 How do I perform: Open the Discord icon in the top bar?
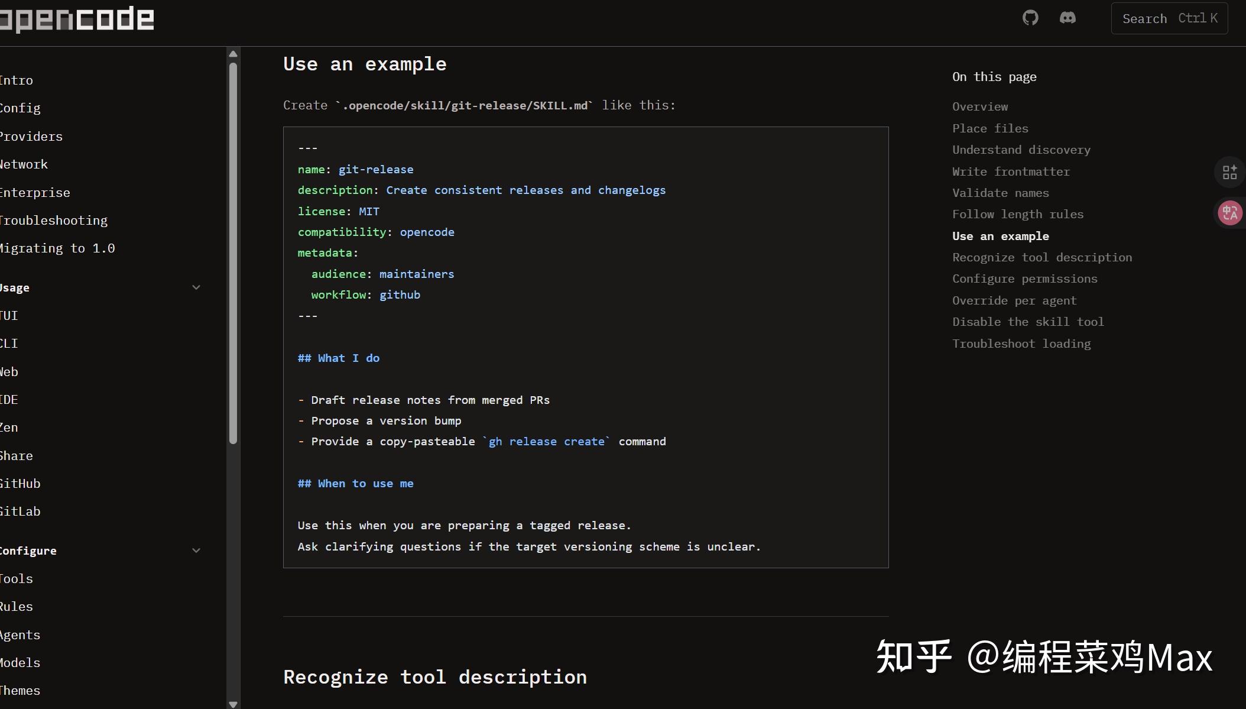coord(1069,18)
